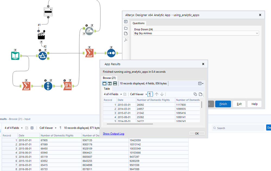Click cell 24957 in App Results table
Screen dimensions: 271x171
155,109
